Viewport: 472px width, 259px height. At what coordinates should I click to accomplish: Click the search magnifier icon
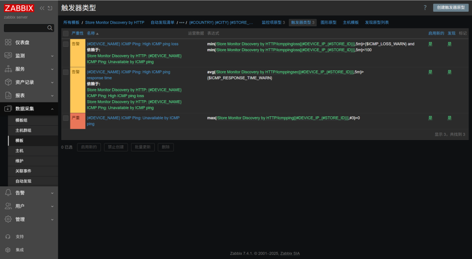pos(50,28)
